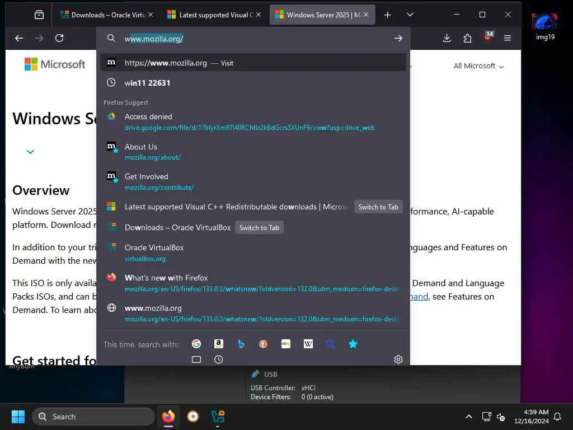573x430 pixels.
Task: Open a new tab
Action: point(387,15)
